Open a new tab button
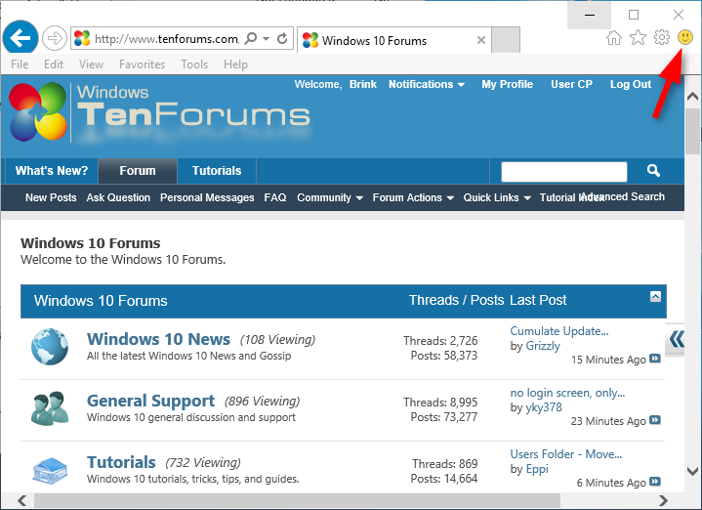This screenshot has height=510, width=702. coord(506,40)
